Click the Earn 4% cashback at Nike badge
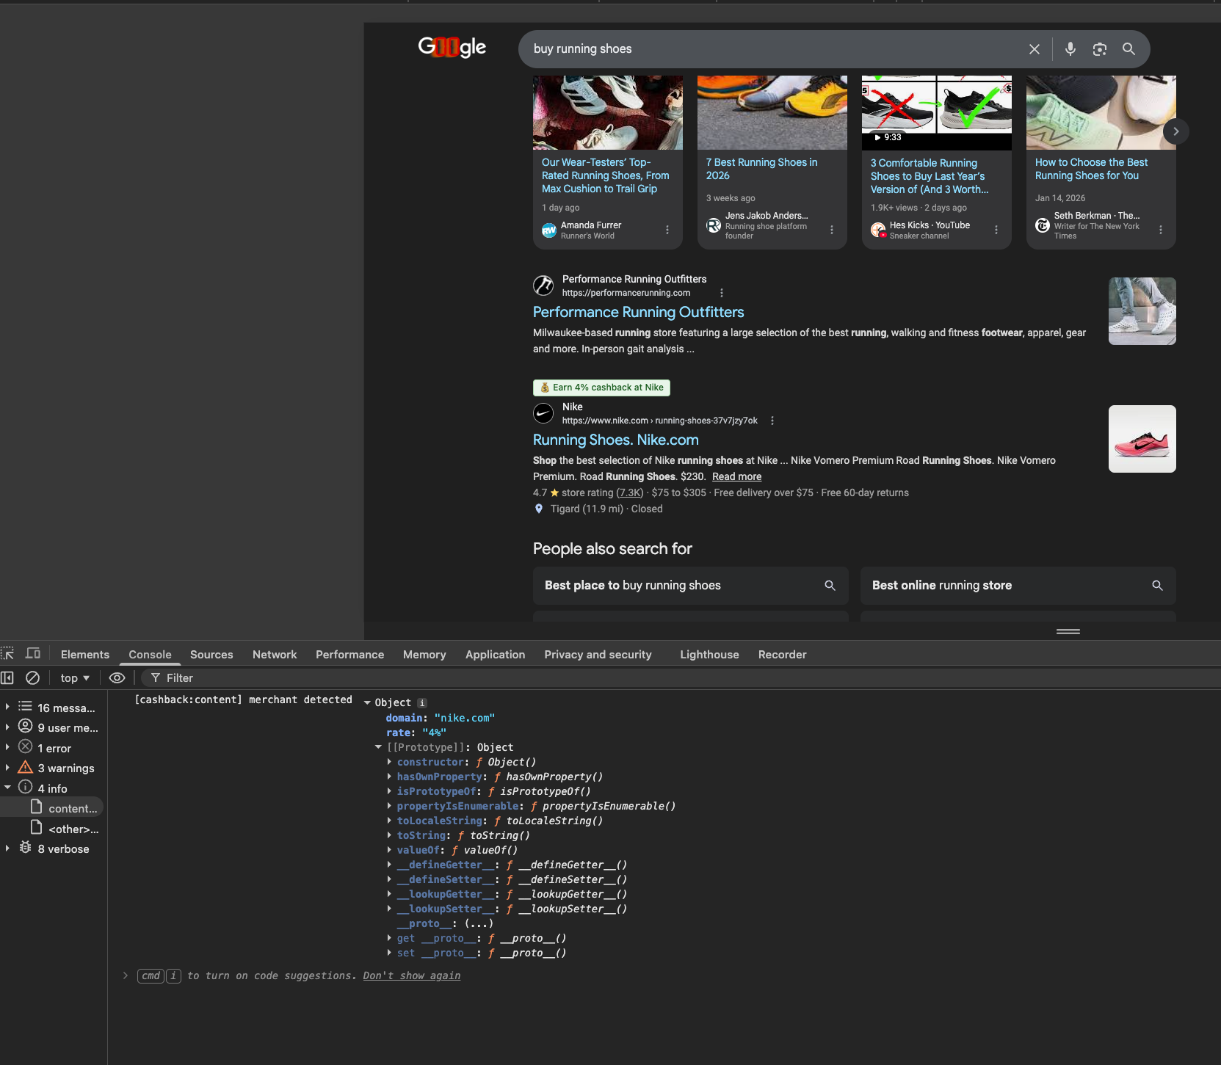1221x1065 pixels. click(x=601, y=388)
